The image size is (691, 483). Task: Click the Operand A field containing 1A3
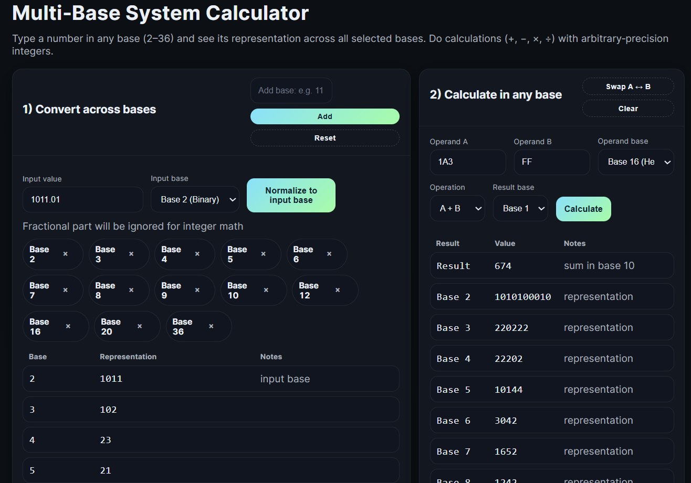[468, 162]
